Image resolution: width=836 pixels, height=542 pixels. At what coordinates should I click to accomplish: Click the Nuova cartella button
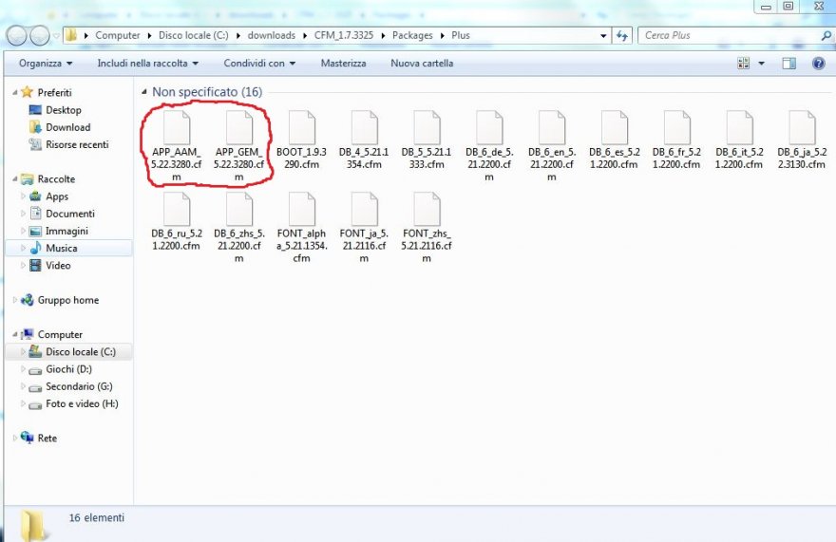422,64
